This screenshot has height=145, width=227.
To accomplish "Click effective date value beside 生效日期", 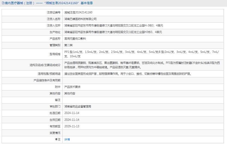I will (x=72, y=120).
